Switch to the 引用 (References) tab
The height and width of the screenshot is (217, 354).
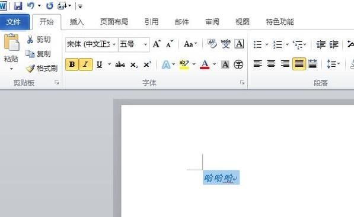click(x=151, y=22)
